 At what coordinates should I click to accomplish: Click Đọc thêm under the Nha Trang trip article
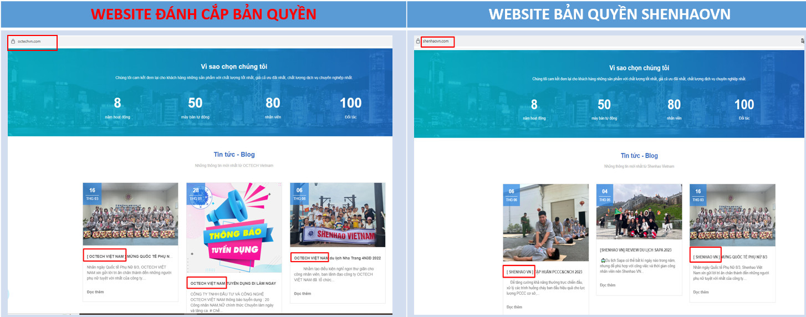coord(303,293)
